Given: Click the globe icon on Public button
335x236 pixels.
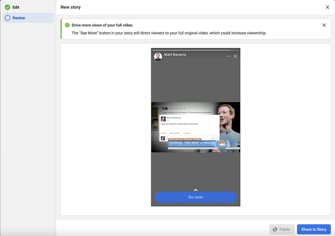Looking at the screenshot, I should [x=275, y=229].
